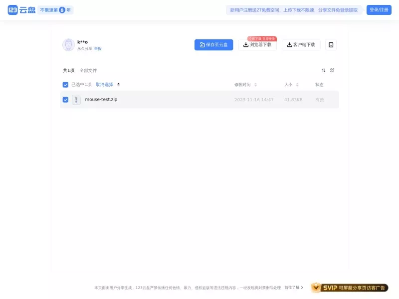Open the mouse-test.zip file name
This screenshot has width=399, height=299.
[x=101, y=99]
